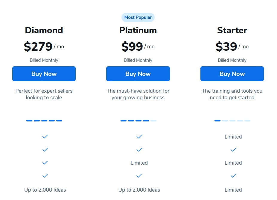Click the Starter plan heading
Image resolution: width=277 pixels, height=200 pixels.
click(x=232, y=30)
